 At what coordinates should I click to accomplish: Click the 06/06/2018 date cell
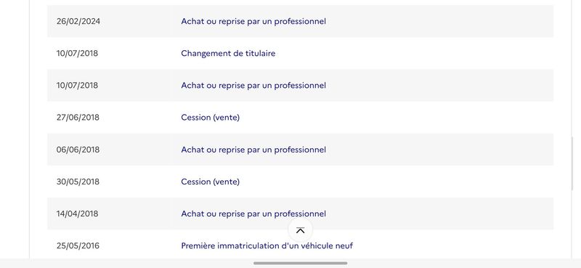pos(78,150)
